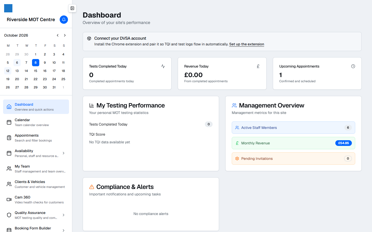Image resolution: width=372 pixels, height=232 pixels.
Task: Select October 31 in the calendar
Action: 54,87
